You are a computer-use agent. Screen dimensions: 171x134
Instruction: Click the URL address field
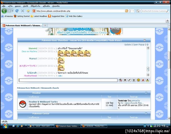click(x=80, y=11)
